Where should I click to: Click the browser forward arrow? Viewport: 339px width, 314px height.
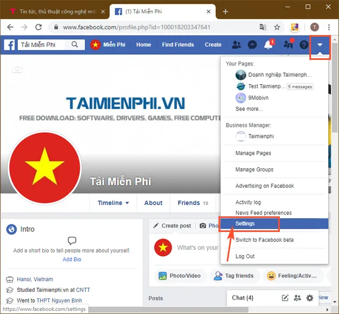[24, 27]
